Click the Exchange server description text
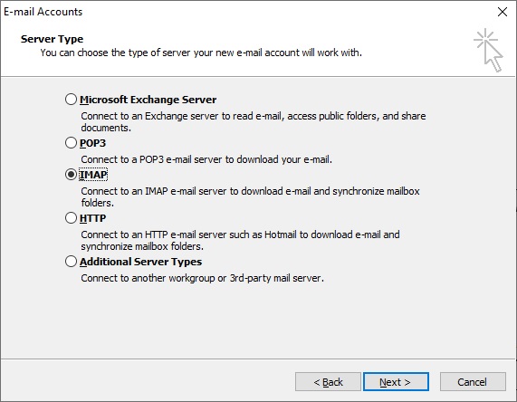 coord(254,121)
